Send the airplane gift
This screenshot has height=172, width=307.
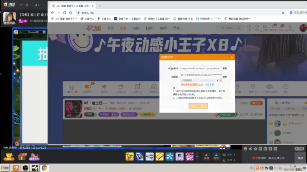tap(150, 157)
